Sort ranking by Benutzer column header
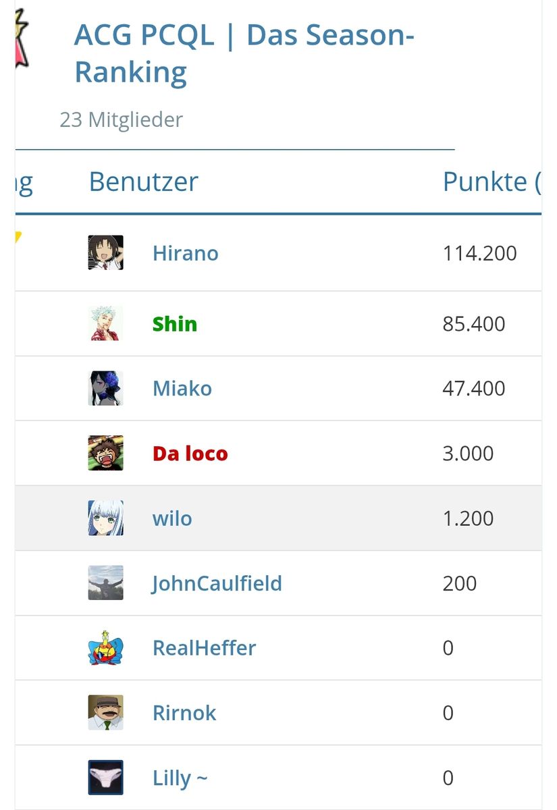The image size is (557, 810). (x=143, y=182)
